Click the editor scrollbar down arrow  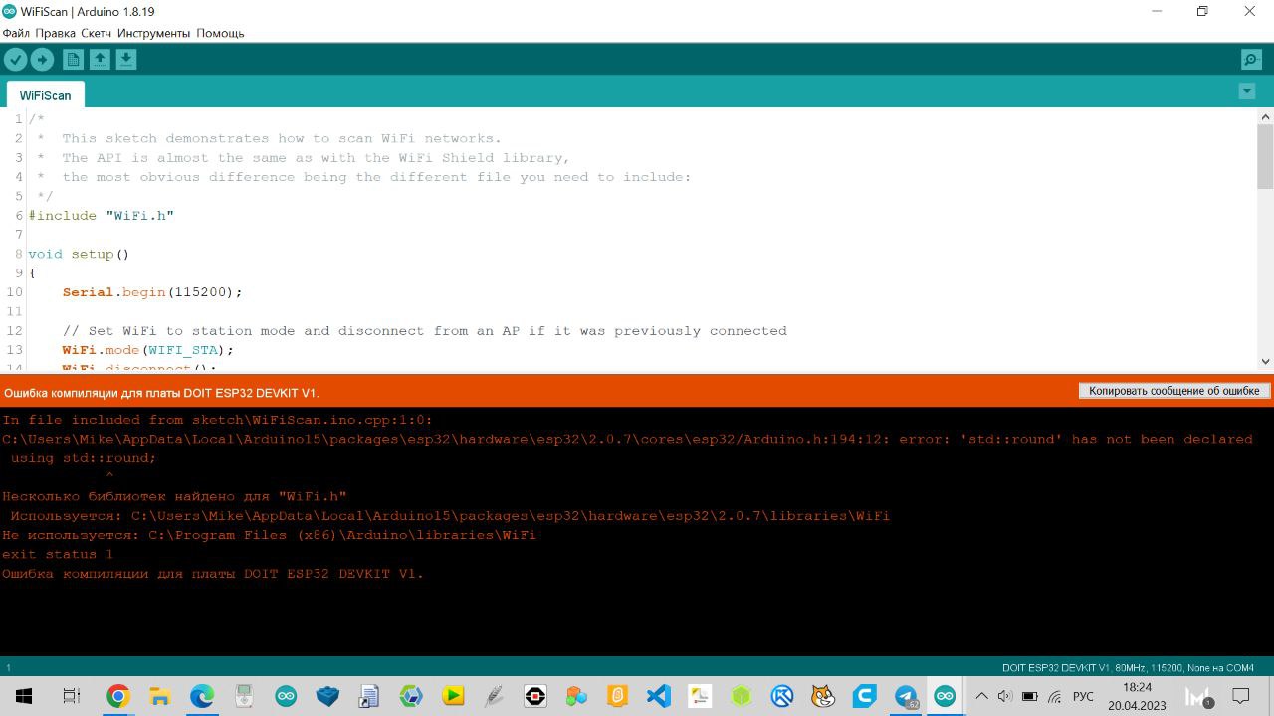coord(1265,361)
